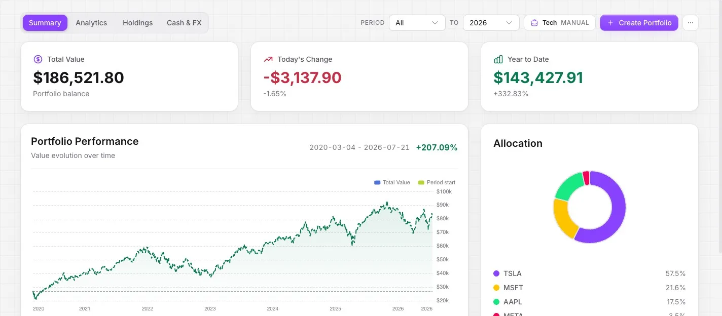722x316 pixels.
Task: Select the AAPL allocation row label
Action: coord(513,302)
